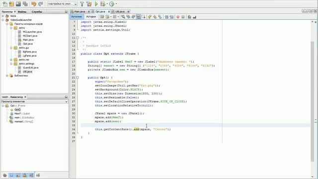Screen dimensions: 318x179
Task: Select MCLauncher.java in project tree
Action: pyautogui.click(x=32, y=32)
